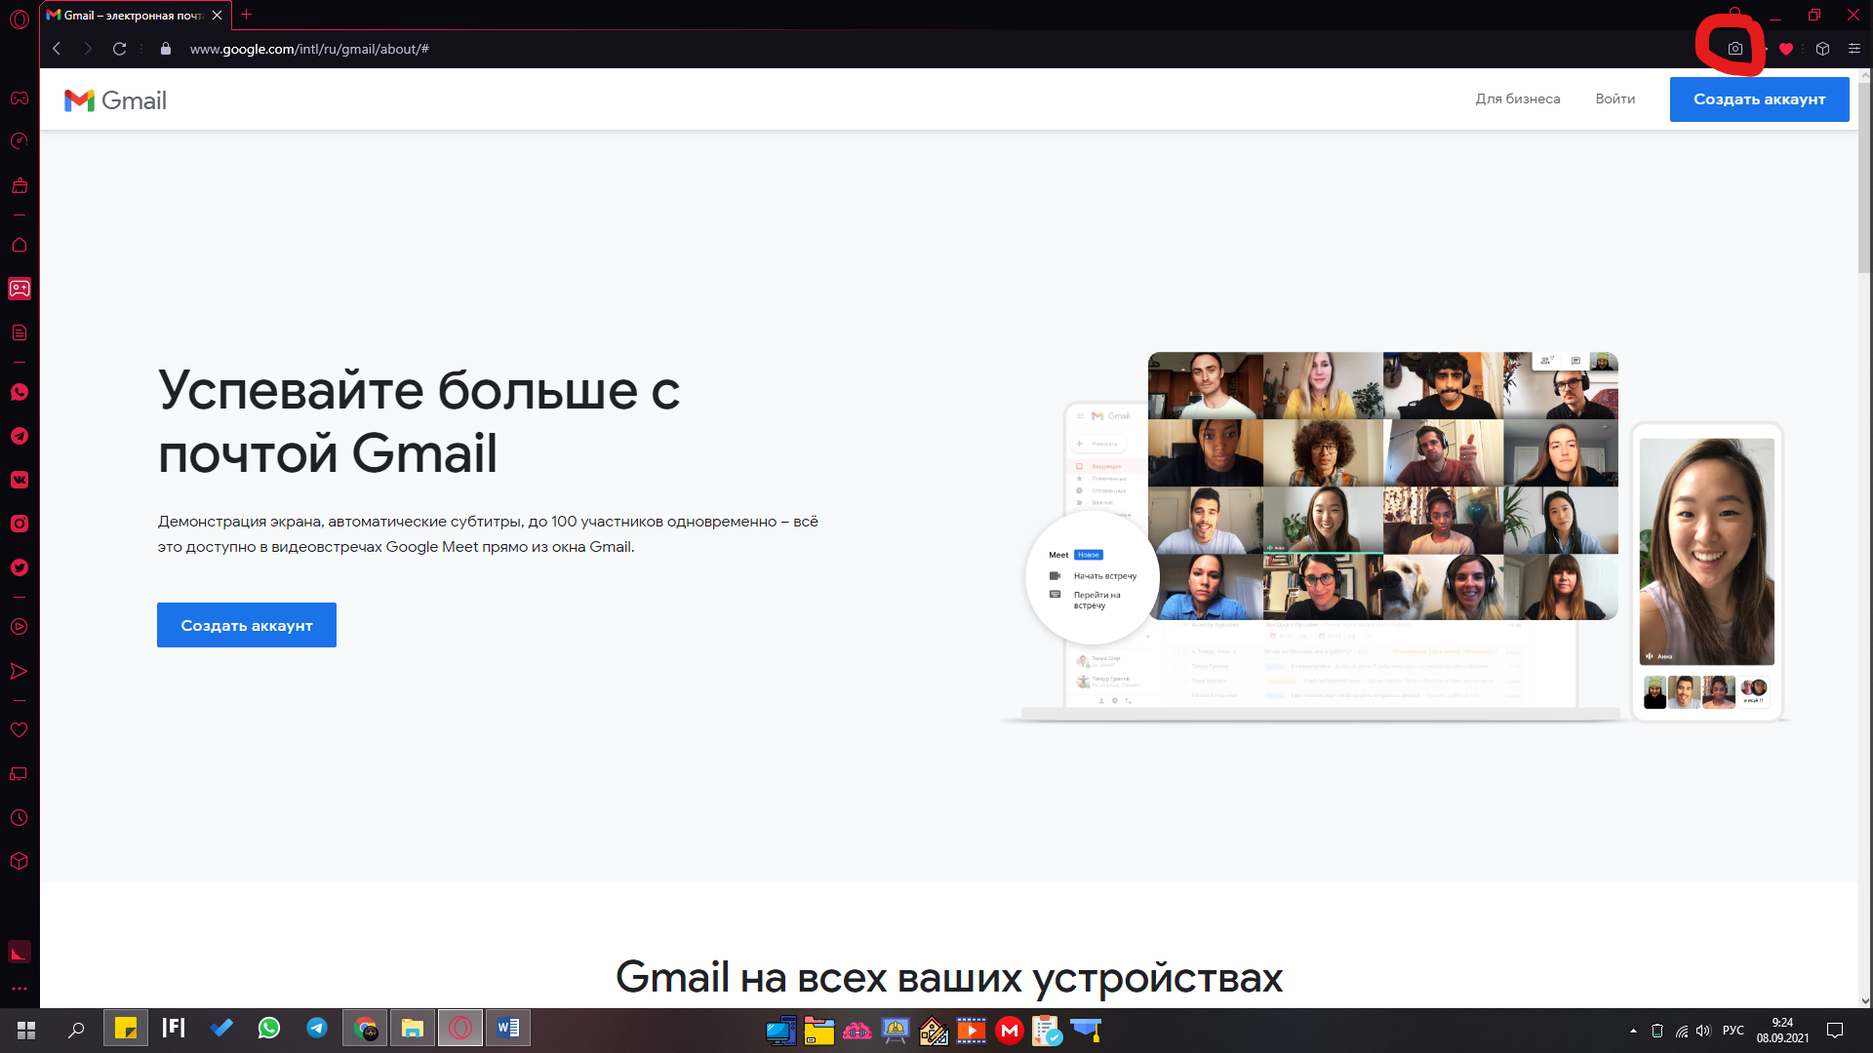View site security lock info
This screenshot has height=1053, width=1873.
(166, 49)
